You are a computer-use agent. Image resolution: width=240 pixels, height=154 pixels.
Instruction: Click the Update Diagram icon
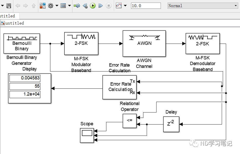pyautogui.click(x=77, y=6)
